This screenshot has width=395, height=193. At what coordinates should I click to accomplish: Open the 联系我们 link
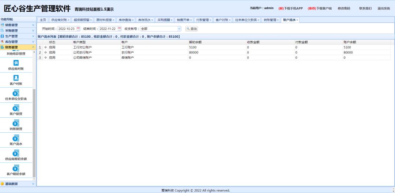[365, 8]
